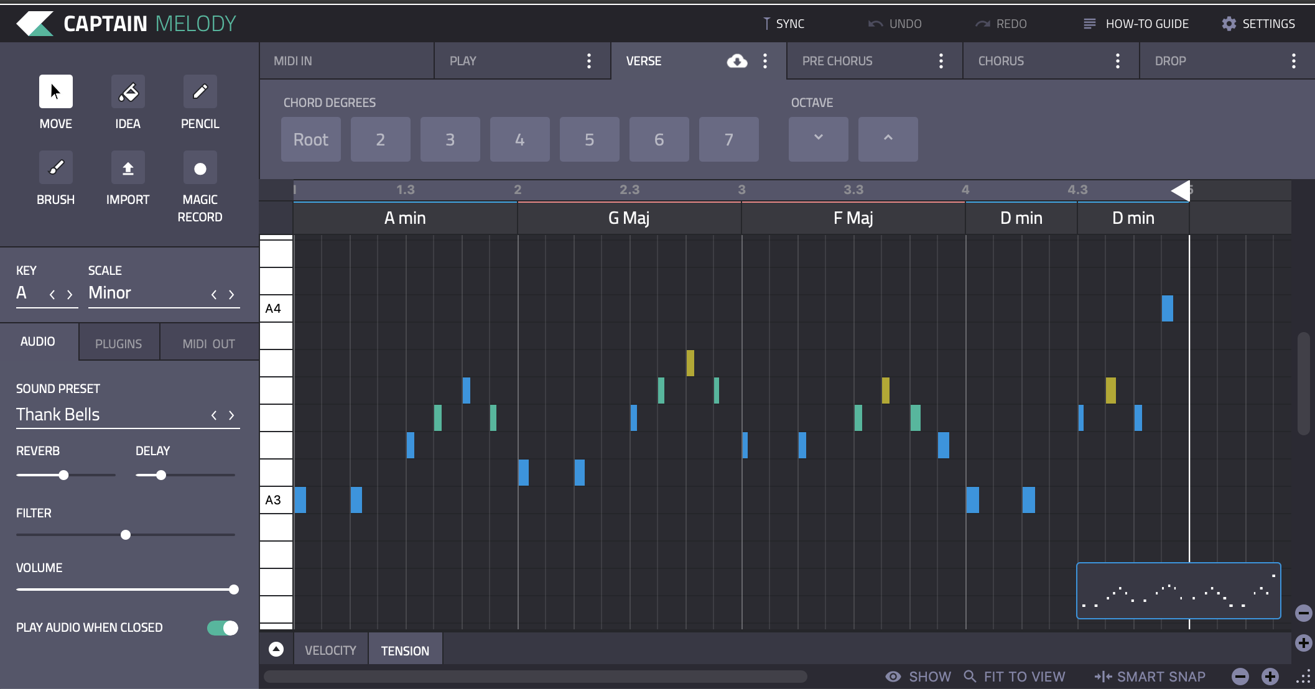Open Play tab options menu

point(589,61)
